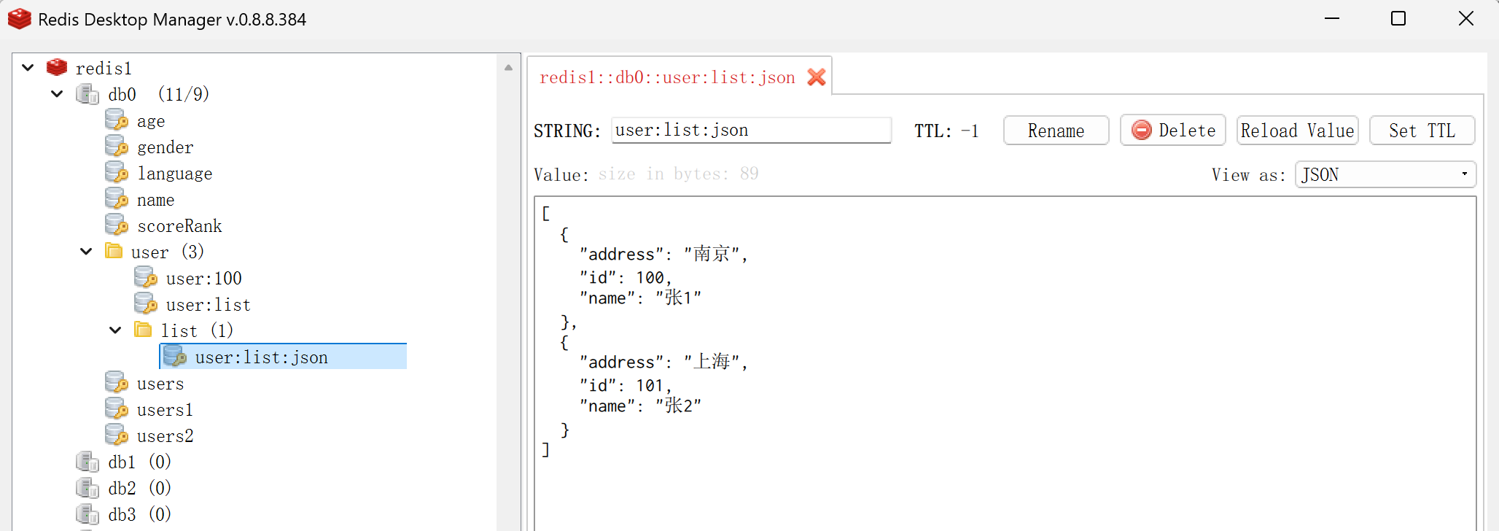Click the list namespace folder icon
1499x531 pixels.
coord(143,330)
